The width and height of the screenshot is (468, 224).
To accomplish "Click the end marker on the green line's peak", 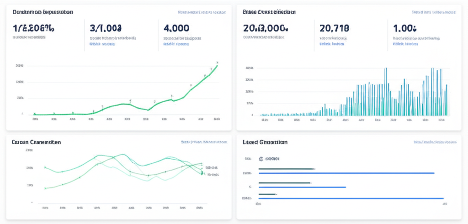I will point(217,63).
